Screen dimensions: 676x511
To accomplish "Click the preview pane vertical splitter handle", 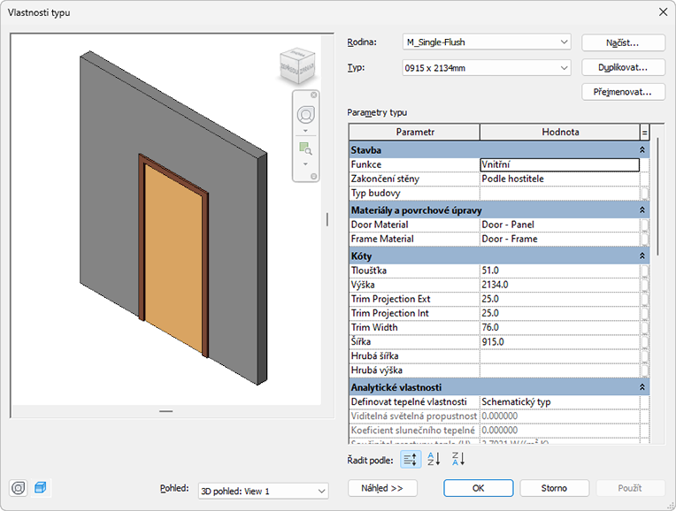I will tap(327, 219).
